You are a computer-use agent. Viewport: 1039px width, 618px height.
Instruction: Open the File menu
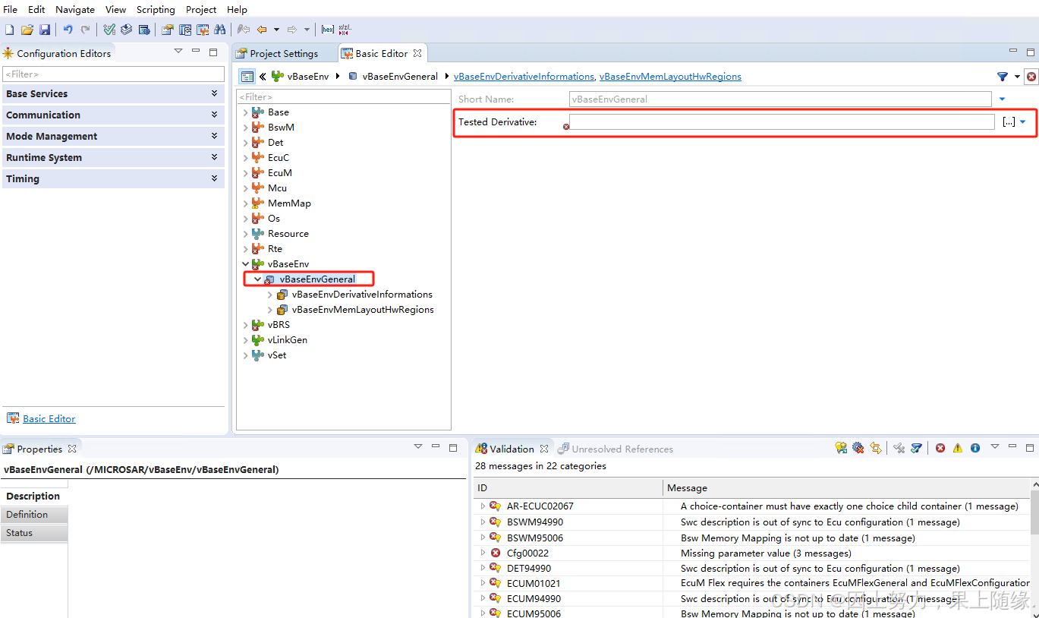coord(11,9)
